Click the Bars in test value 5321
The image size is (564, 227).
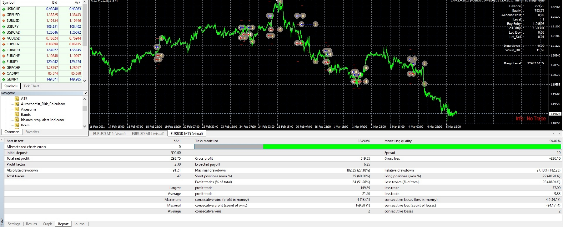177,141
